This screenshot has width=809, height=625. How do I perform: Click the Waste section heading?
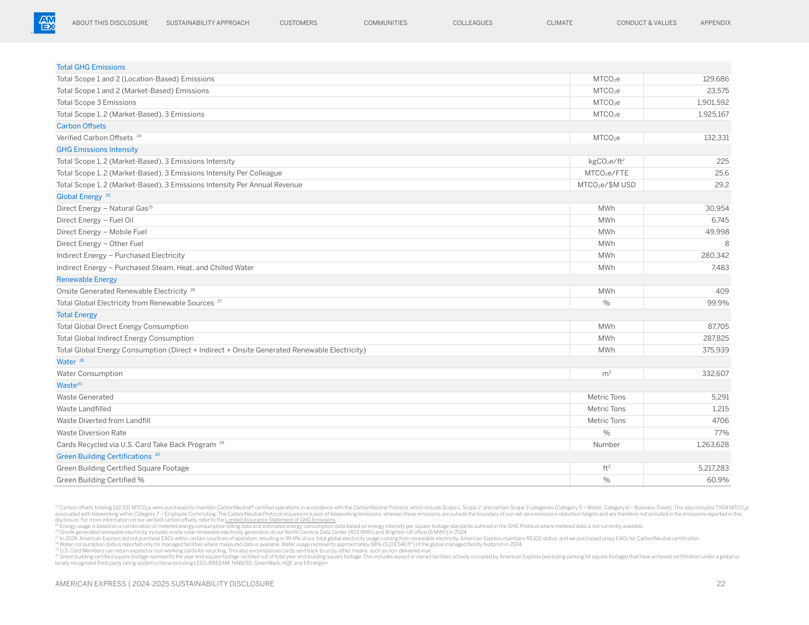(67, 385)
